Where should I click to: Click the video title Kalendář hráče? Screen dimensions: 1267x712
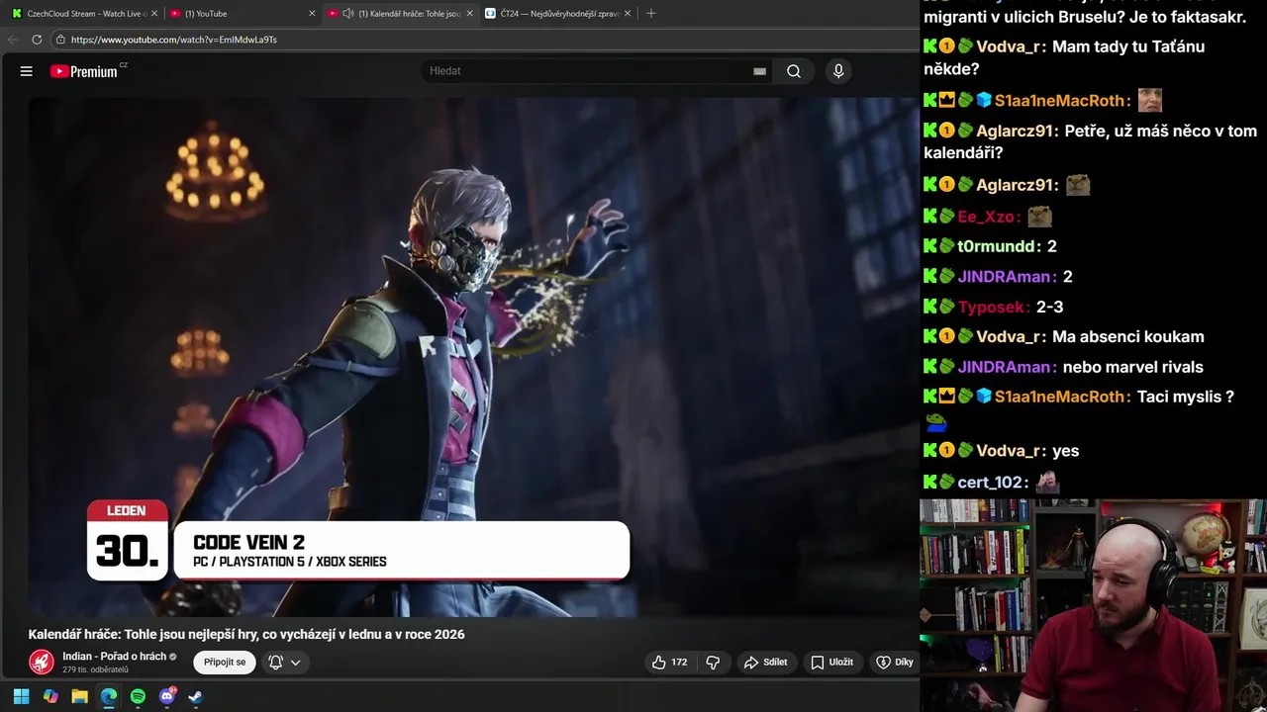[x=246, y=635]
